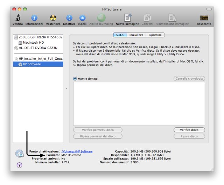Click the '1,3 MB (1.318.912 Byte)' available value
Viewport: 224px width, 185px height.
pos(147,155)
